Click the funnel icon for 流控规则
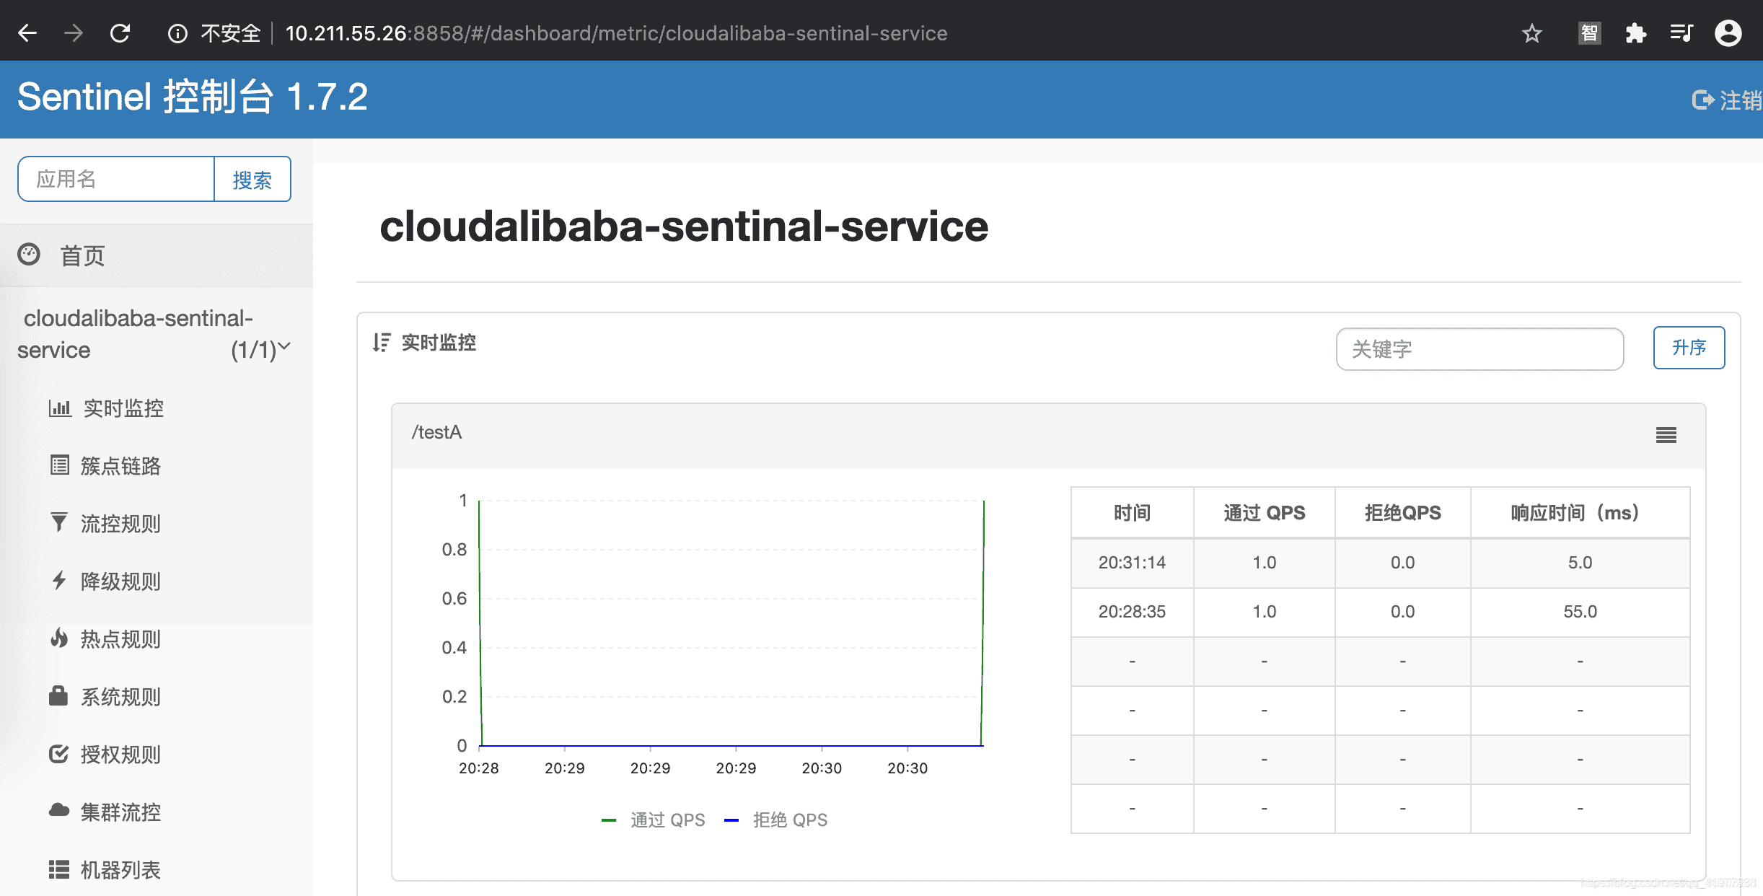 pos(59,522)
